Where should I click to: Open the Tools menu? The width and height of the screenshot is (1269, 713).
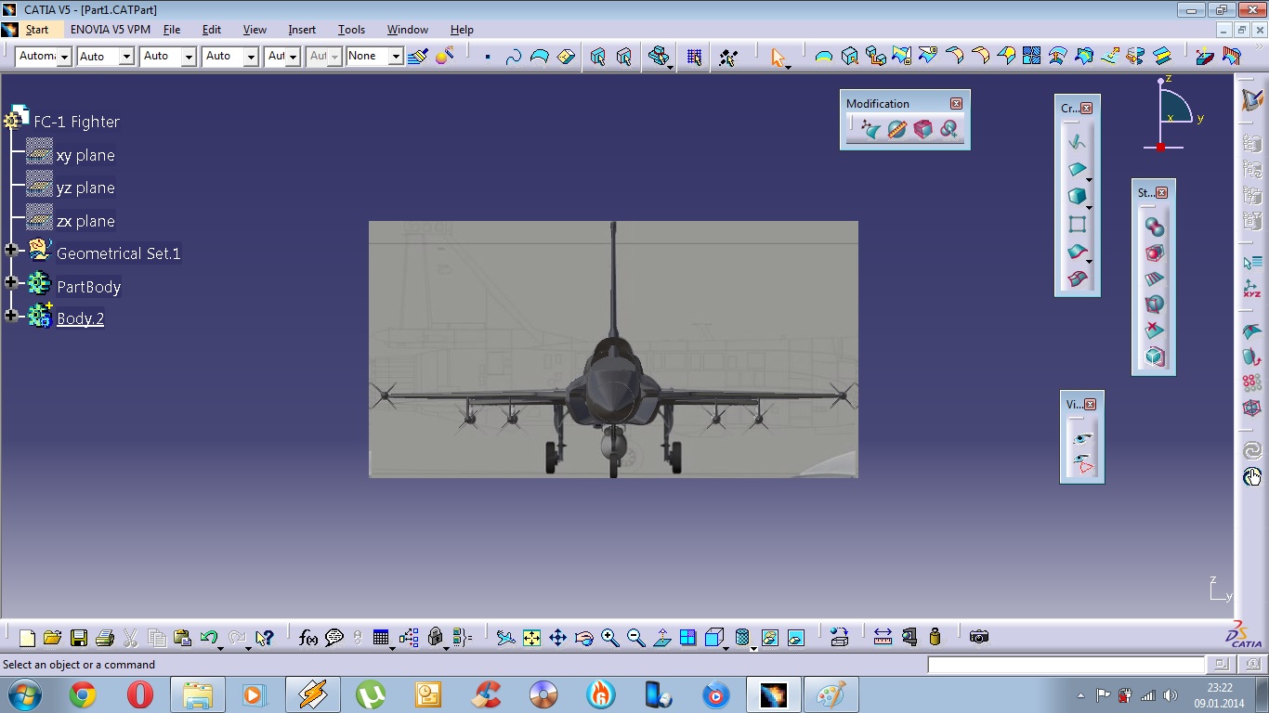[351, 30]
